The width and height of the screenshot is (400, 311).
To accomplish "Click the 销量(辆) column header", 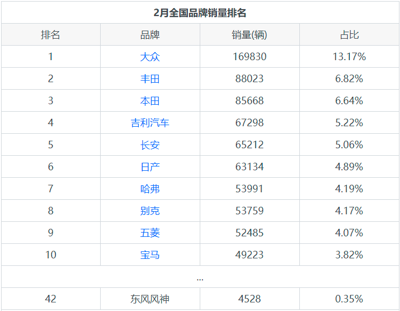I will point(249,35).
